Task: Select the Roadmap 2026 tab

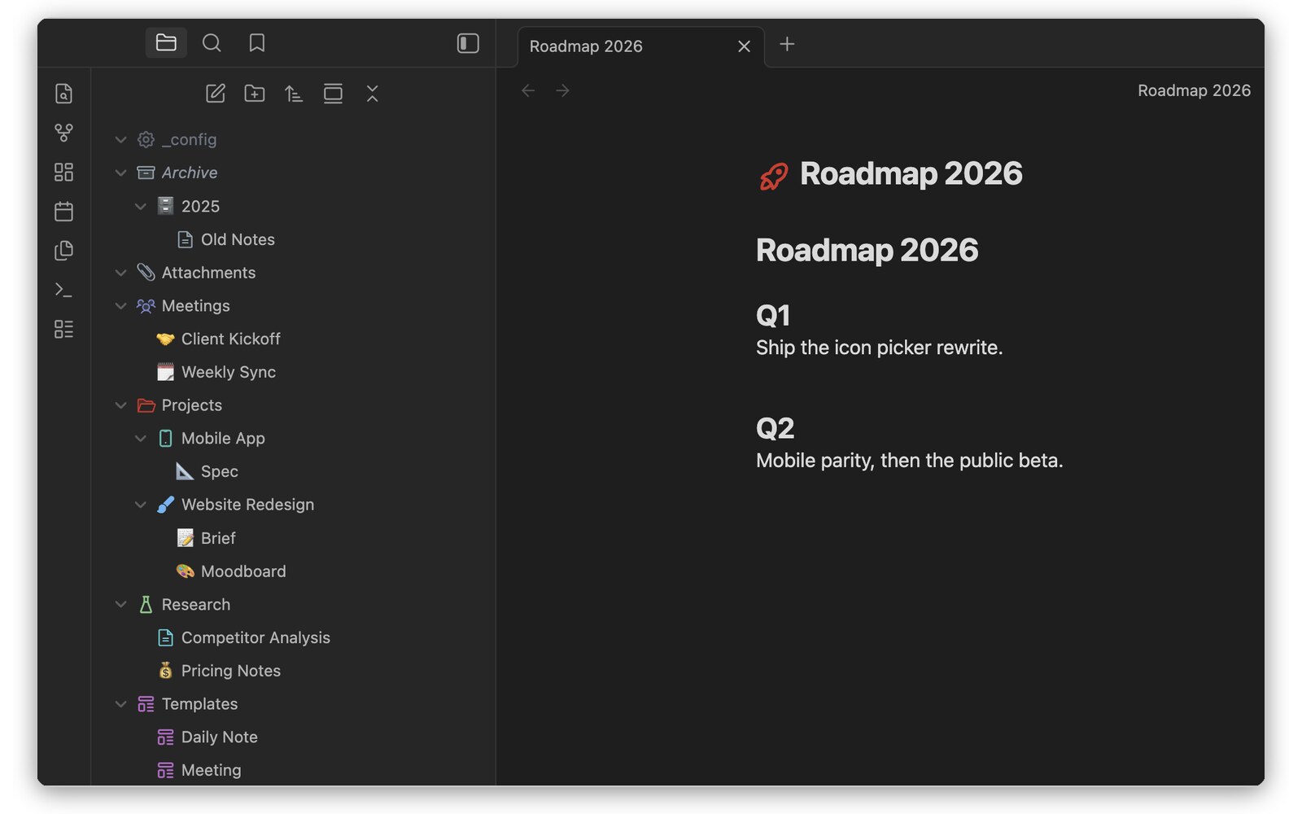Action: point(641,46)
